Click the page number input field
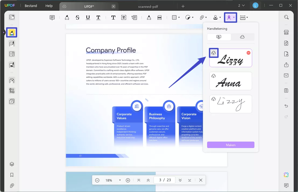 [165, 180]
